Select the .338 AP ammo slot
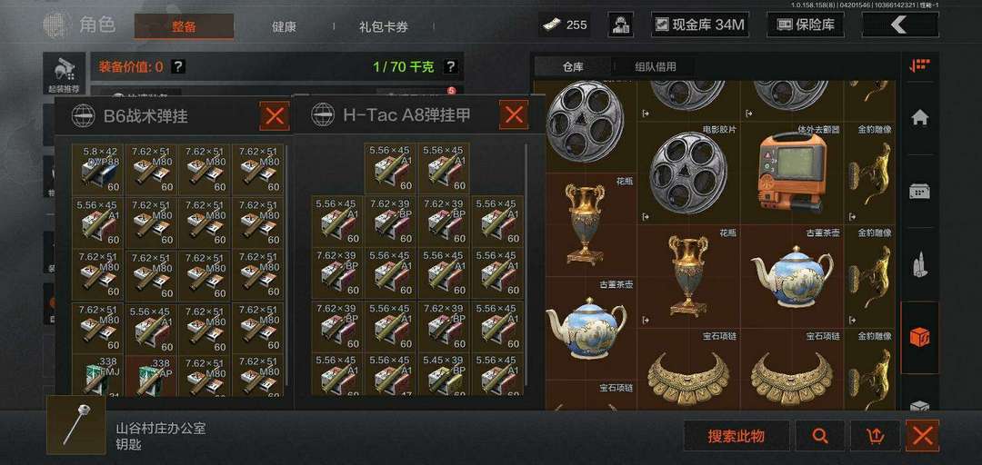 (152, 376)
